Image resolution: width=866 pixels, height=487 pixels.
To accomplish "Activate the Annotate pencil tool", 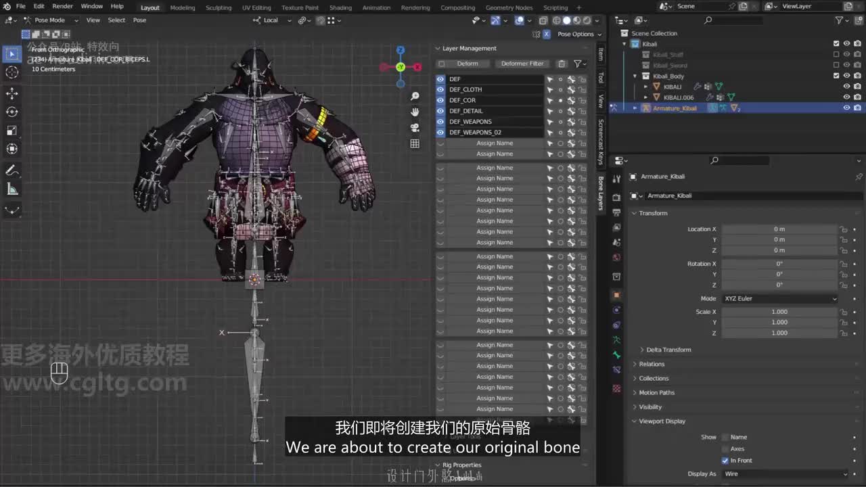I will tap(12, 170).
